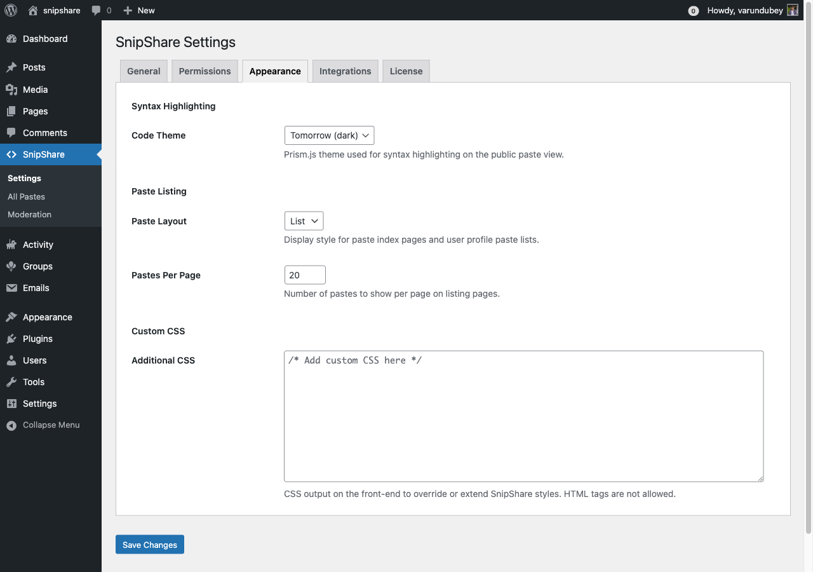Click the SnipShare code brackets icon in sidebar
This screenshot has width=813, height=572.
pyautogui.click(x=13, y=154)
